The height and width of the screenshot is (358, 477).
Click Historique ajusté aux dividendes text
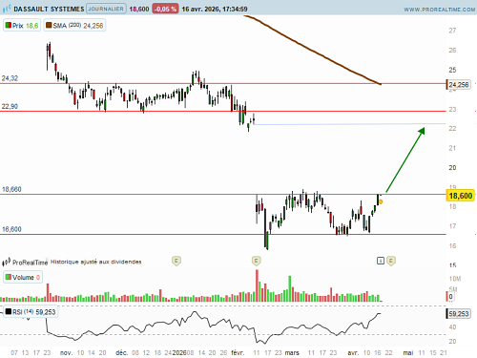(96, 262)
